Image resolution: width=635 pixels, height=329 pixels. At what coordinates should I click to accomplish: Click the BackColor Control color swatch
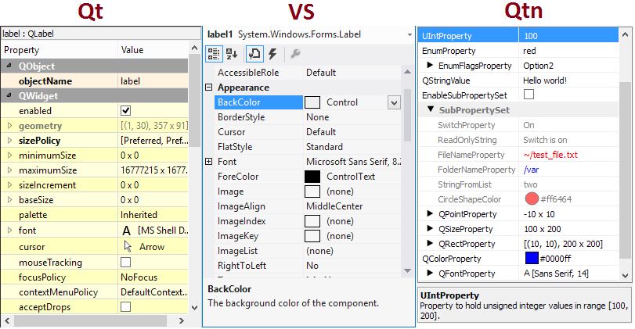(x=312, y=102)
